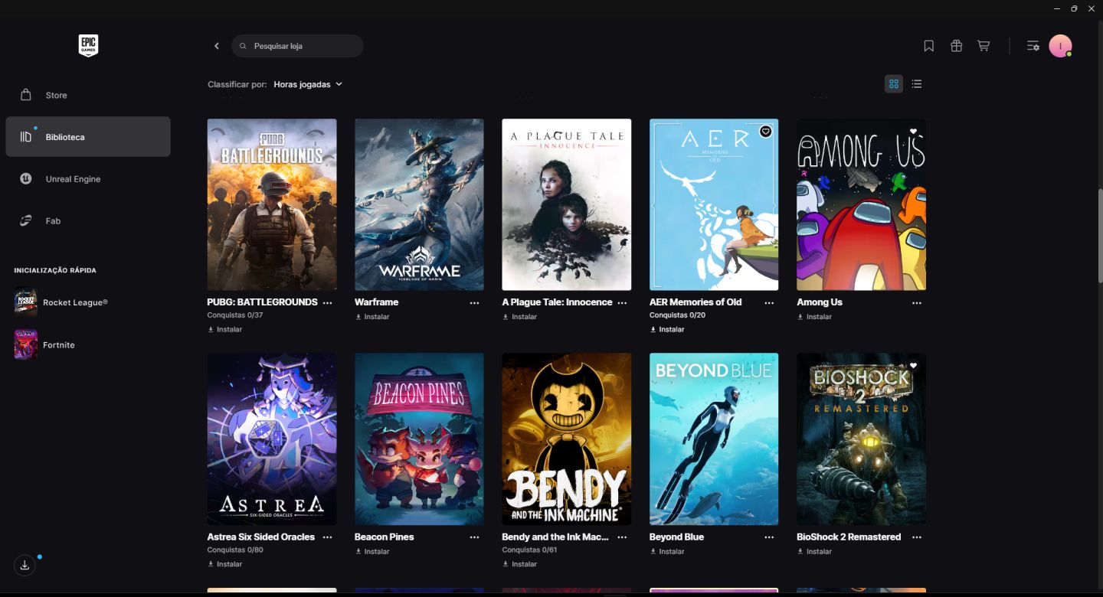Toggle favorite heart on BioShock 2 Remastered
This screenshot has width=1103, height=597.
(x=913, y=366)
